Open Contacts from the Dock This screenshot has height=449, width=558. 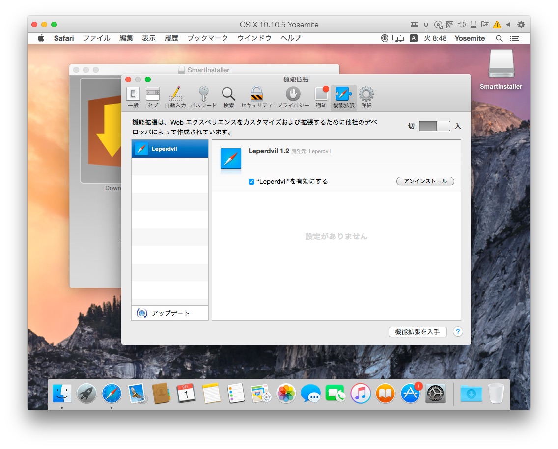[x=161, y=394]
